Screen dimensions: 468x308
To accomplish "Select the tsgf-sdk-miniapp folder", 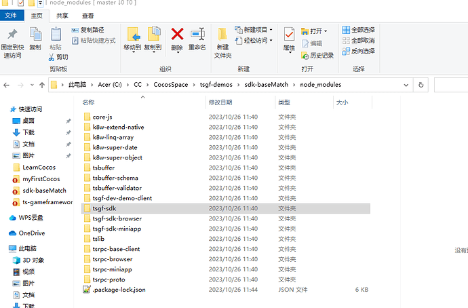I will point(117,229).
